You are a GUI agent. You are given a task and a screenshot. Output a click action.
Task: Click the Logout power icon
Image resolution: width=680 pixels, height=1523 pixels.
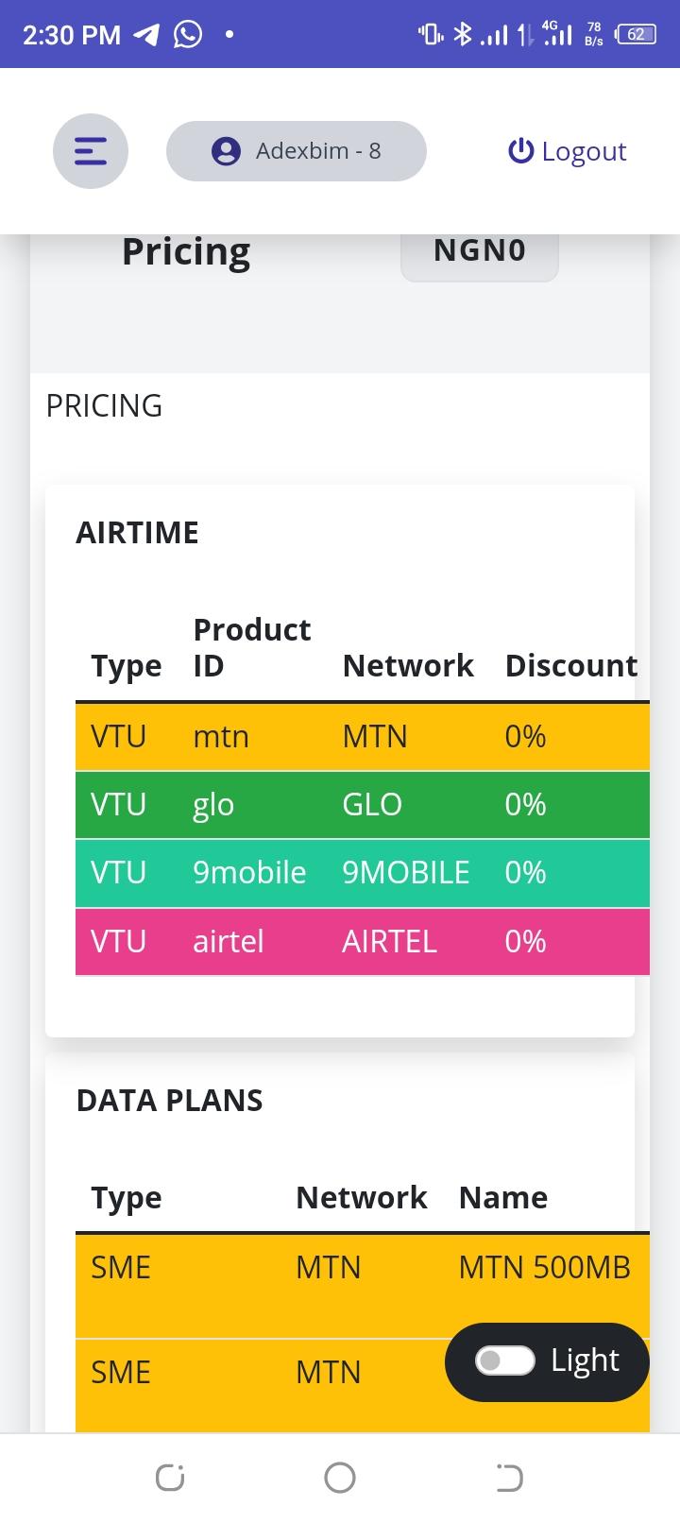(520, 151)
